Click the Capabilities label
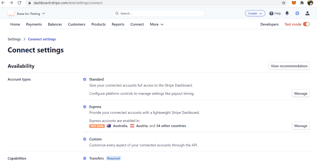Viewport: 317px width, 162px height. 17,158
